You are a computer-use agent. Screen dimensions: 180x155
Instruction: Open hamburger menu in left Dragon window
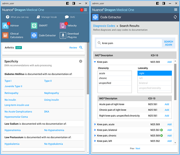[85, 10]
